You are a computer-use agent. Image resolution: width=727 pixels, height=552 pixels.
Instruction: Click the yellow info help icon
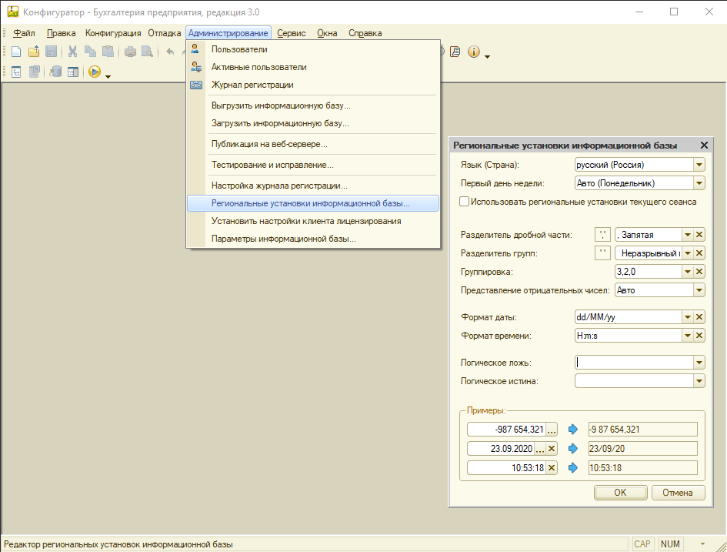[x=473, y=52]
